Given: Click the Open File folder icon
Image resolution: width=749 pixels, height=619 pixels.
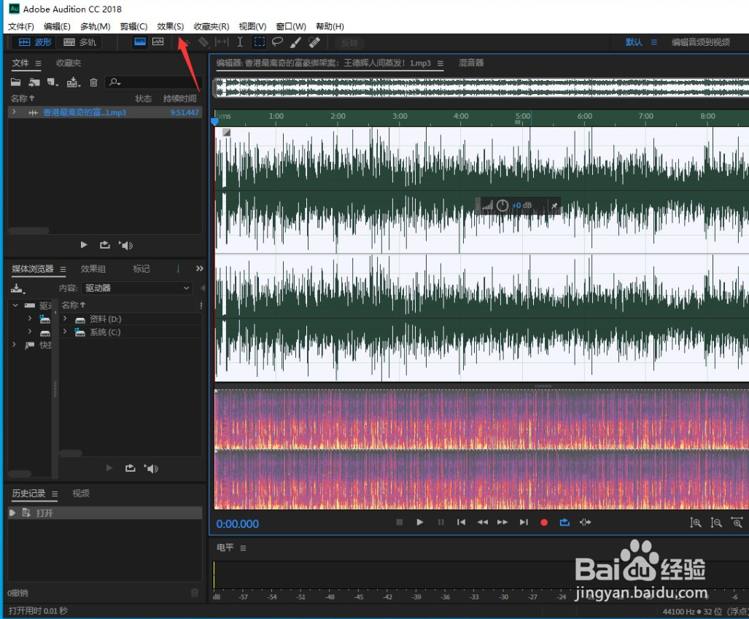Looking at the screenshot, I should 16,82.
